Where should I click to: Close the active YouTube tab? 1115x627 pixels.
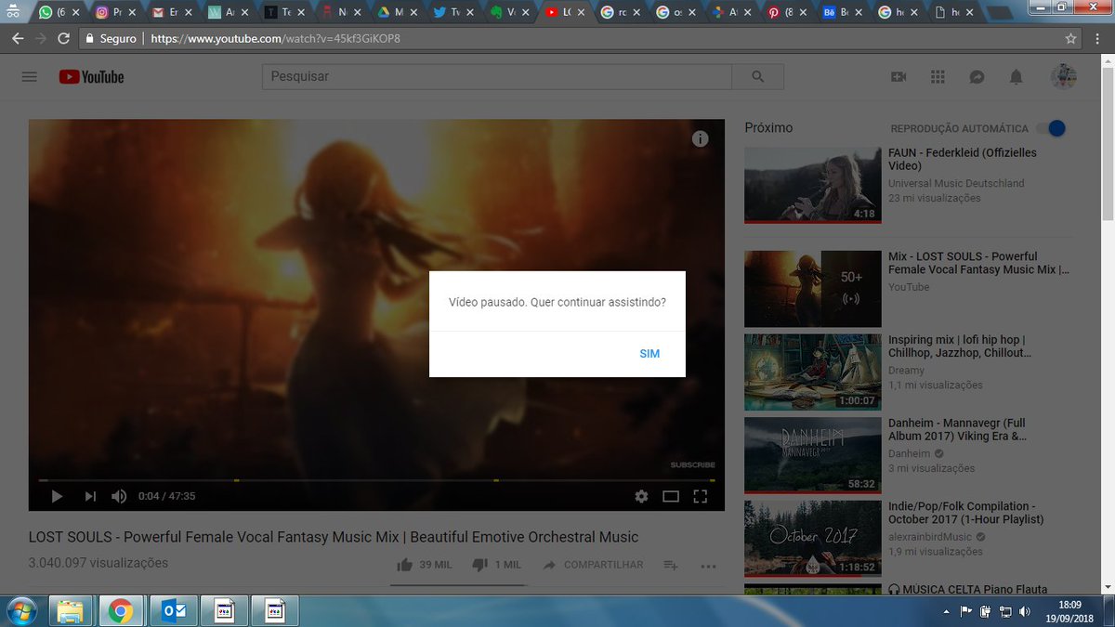pyautogui.click(x=580, y=13)
